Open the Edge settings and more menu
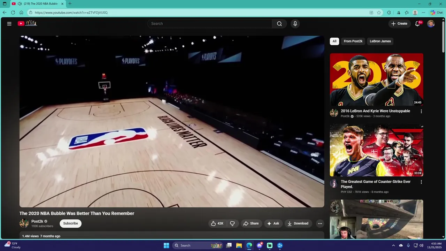Viewport: 446px width, 251px height. tap(423, 13)
